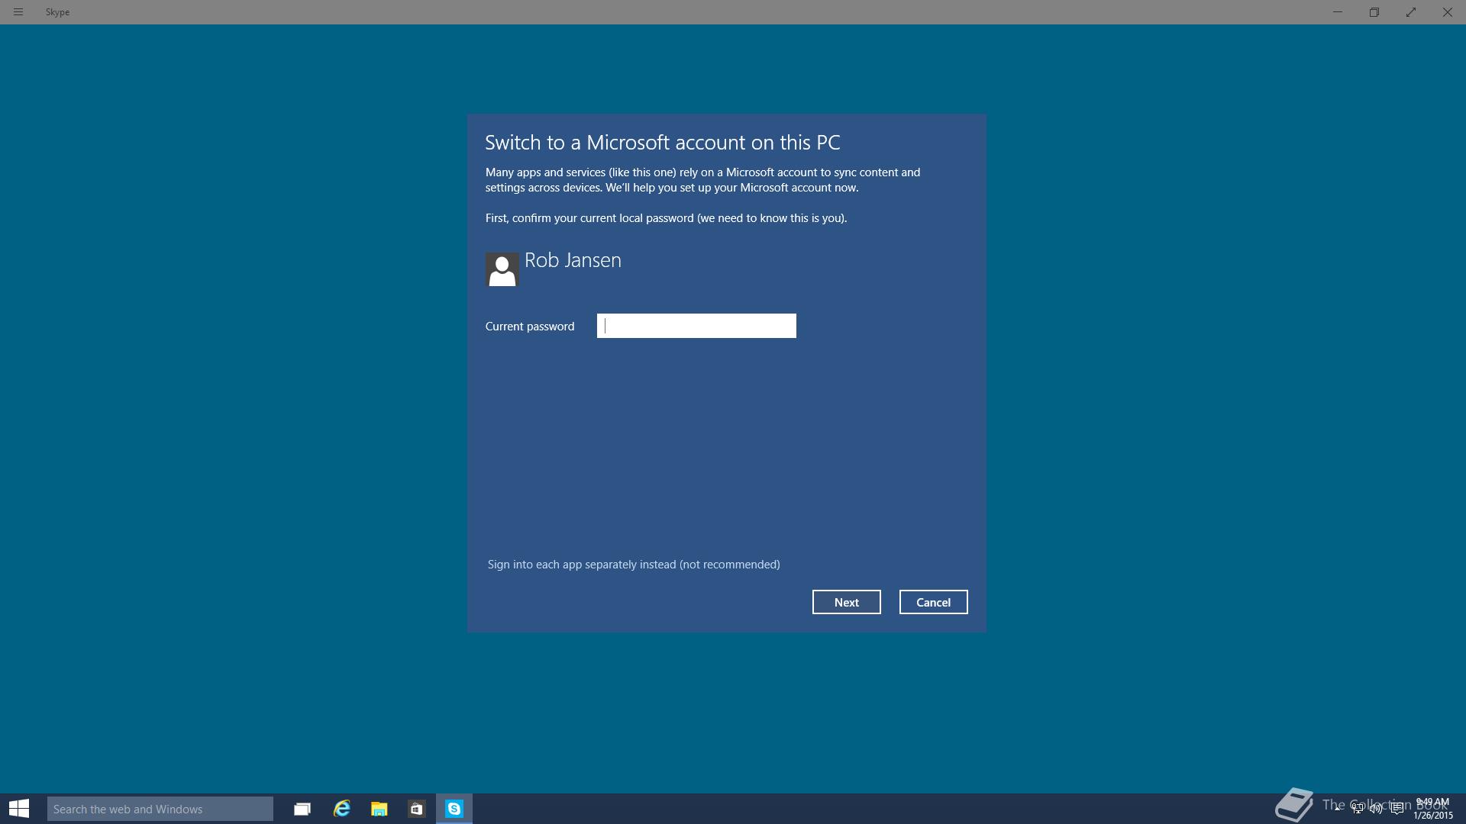
Task: Open the Skype hamburger menu
Action: [x=18, y=12]
